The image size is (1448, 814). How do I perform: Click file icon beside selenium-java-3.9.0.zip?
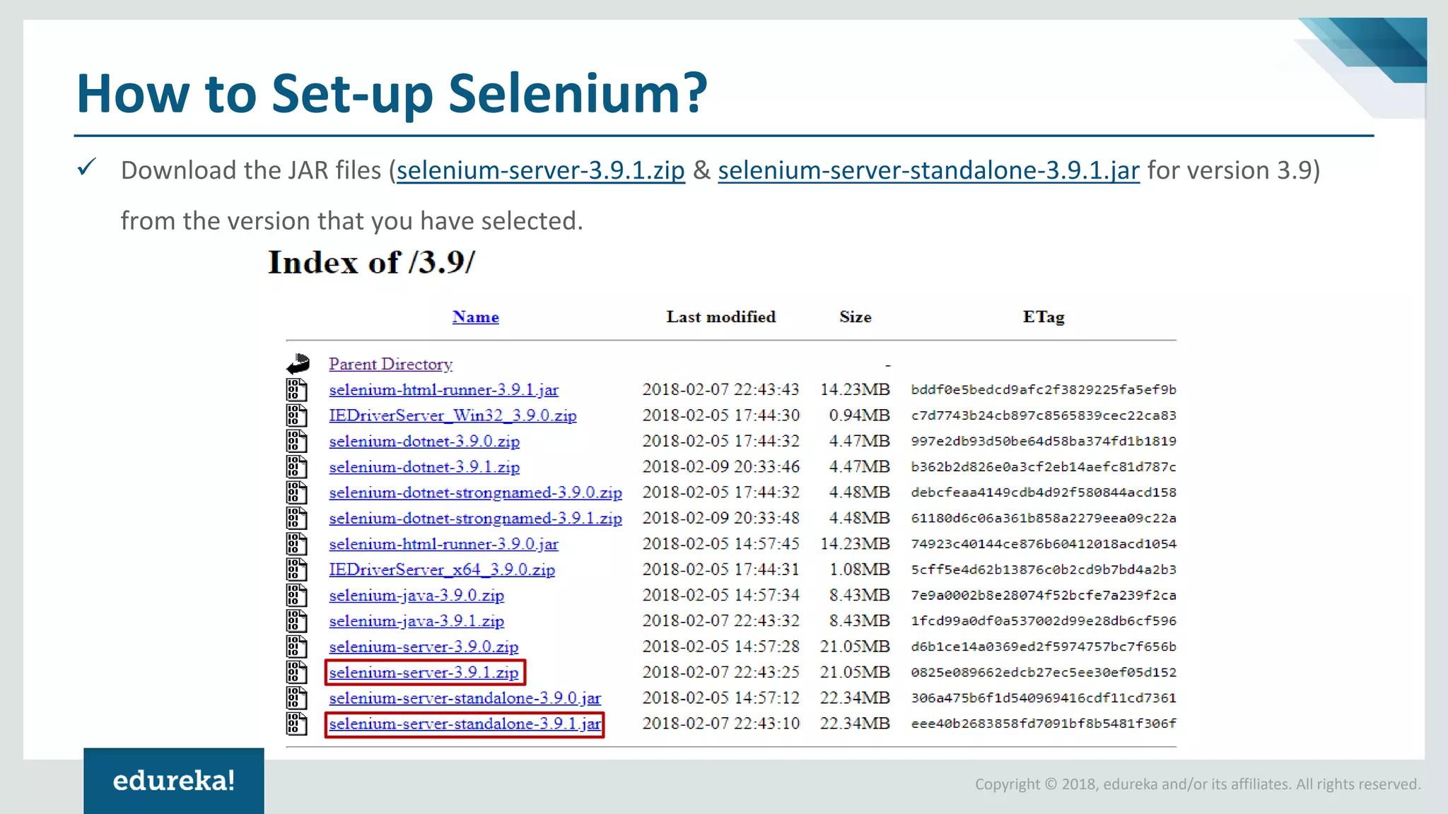[x=297, y=595]
